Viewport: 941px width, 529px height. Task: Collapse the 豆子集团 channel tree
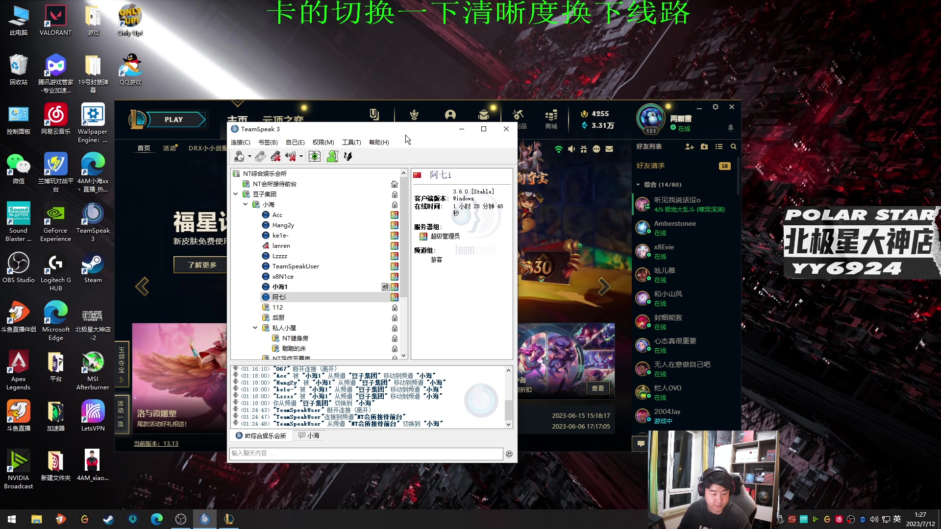236,194
